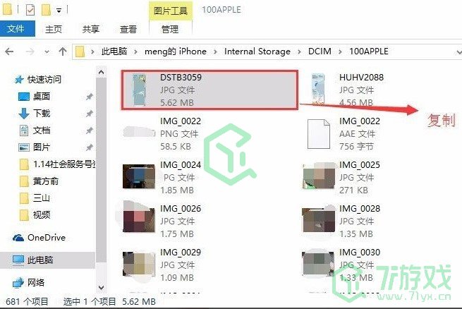Select the DSTB3059 JPG thumbnail

coord(139,90)
